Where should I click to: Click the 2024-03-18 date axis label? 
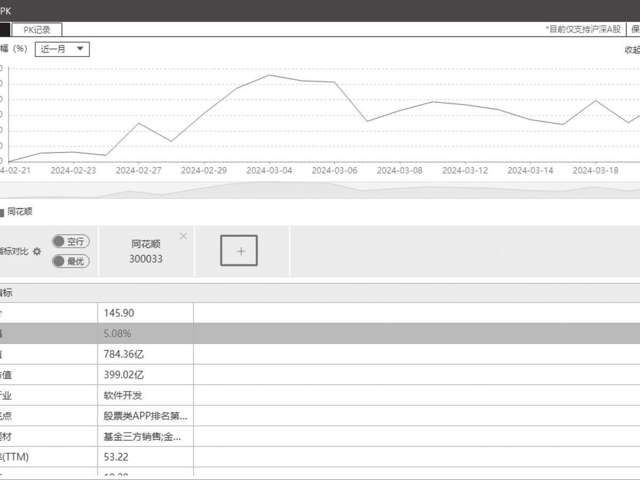[x=595, y=170]
